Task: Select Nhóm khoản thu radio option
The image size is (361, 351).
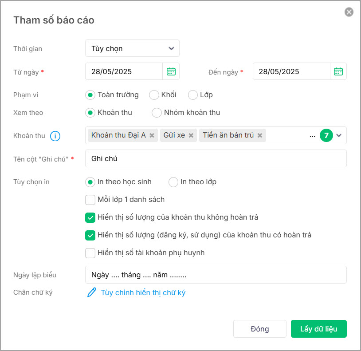Action: pos(157,113)
